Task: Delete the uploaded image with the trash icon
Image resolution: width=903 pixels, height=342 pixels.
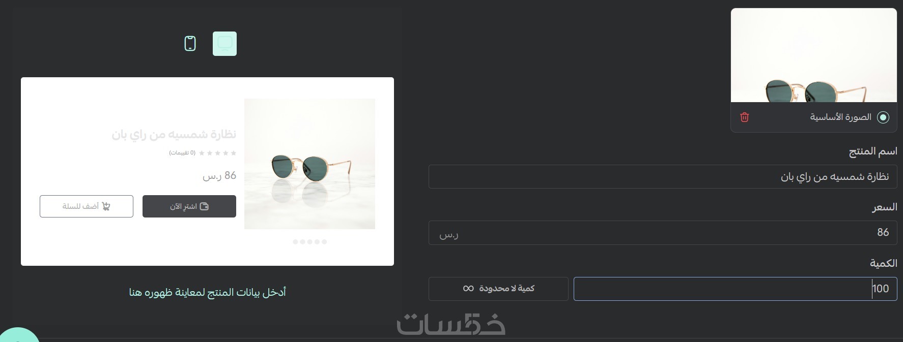Action: [744, 117]
